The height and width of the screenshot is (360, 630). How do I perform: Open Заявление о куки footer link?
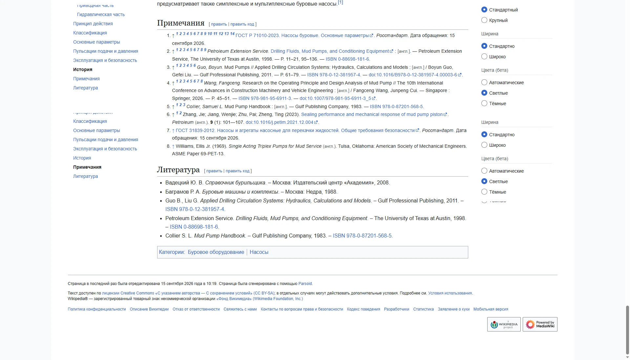pos(453,309)
